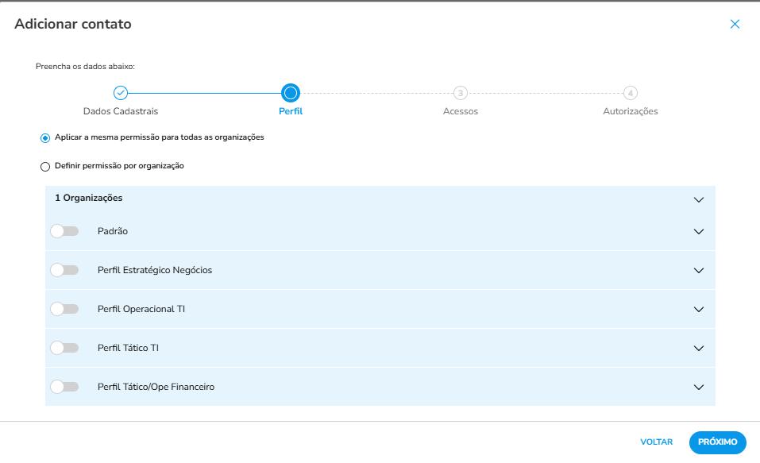Viewport: 760px width, 463px height.
Task: Open the Autorizações step label
Action: point(630,111)
